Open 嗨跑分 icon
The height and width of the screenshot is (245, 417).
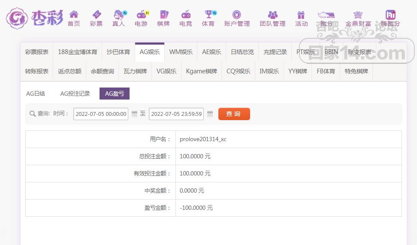[390, 15]
